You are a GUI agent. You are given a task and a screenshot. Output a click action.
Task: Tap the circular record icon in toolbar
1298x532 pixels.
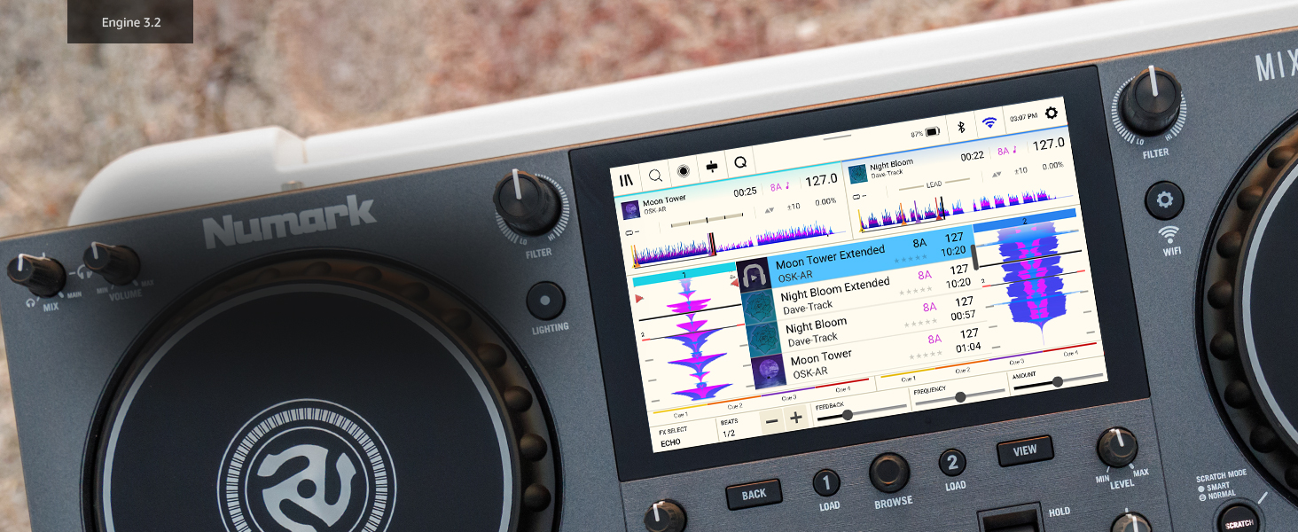pos(684,171)
